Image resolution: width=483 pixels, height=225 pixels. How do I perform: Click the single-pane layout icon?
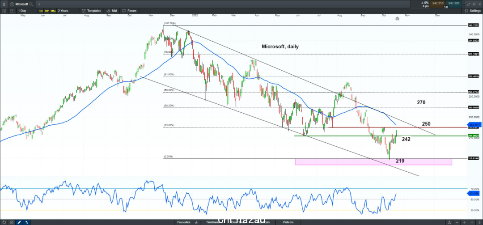coord(4,11)
